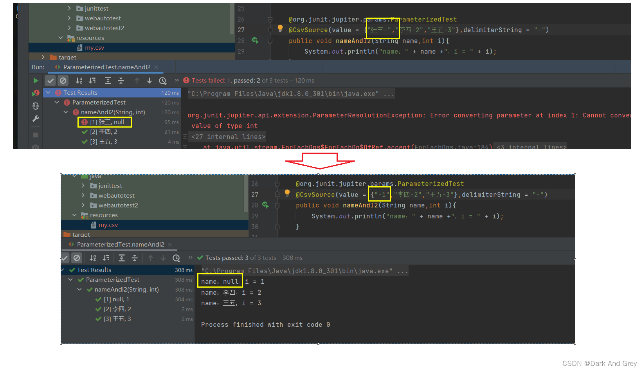Expand all test nodes in failed-run toolbar
Viewport: 643px width, 371px height.
(108, 81)
